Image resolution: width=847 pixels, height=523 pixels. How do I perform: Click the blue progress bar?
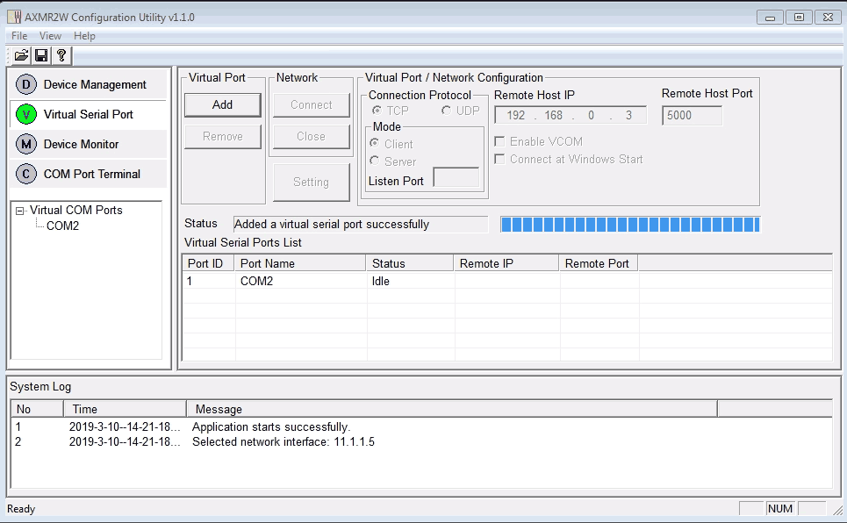[x=630, y=225]
